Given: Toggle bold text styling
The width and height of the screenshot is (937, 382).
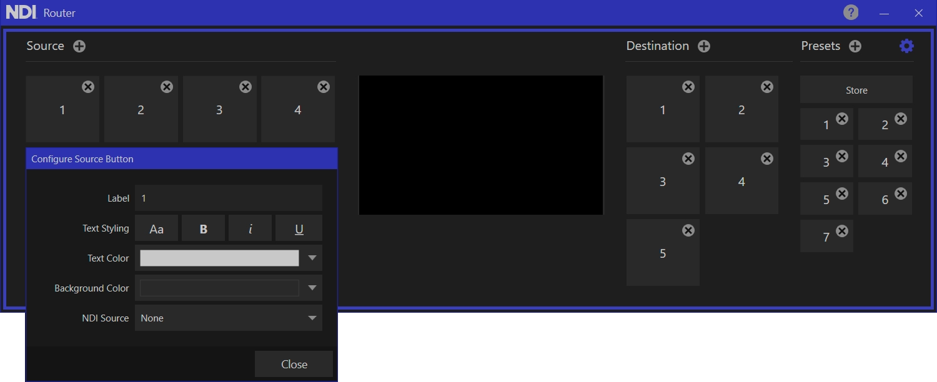Looking at the screenshot, I should pos(203,228).
